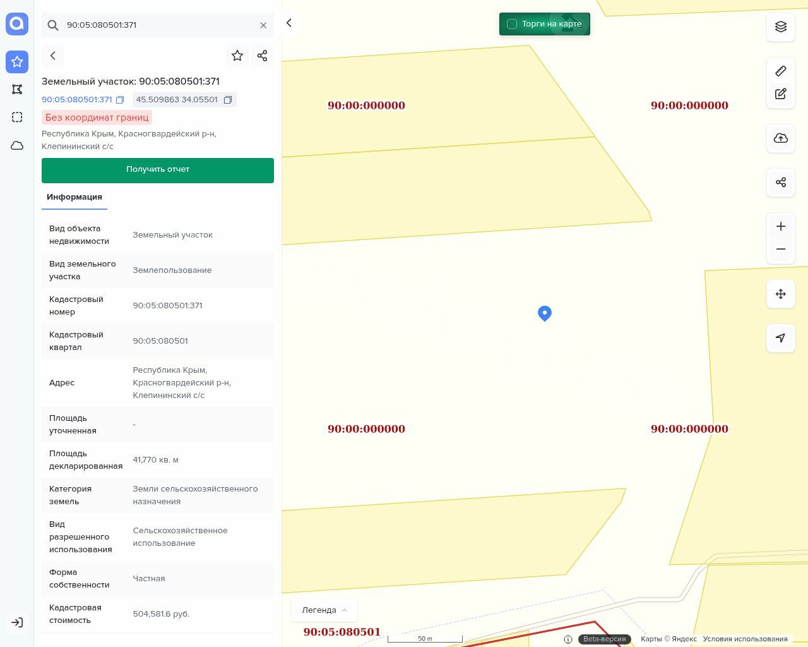The image size is (808, 647).
Task: Go back using the left chevron
Action: pos(53,56)
